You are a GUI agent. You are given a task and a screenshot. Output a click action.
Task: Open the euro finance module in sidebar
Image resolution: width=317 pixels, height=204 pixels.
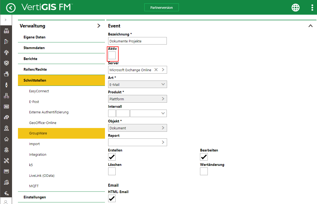pos(6,193)
